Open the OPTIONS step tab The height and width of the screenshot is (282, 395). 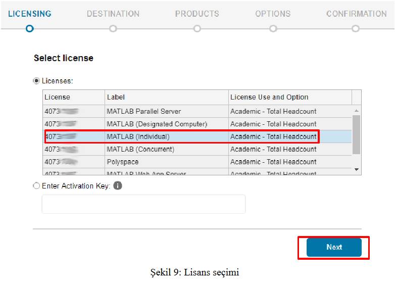(x=273, y=14)
